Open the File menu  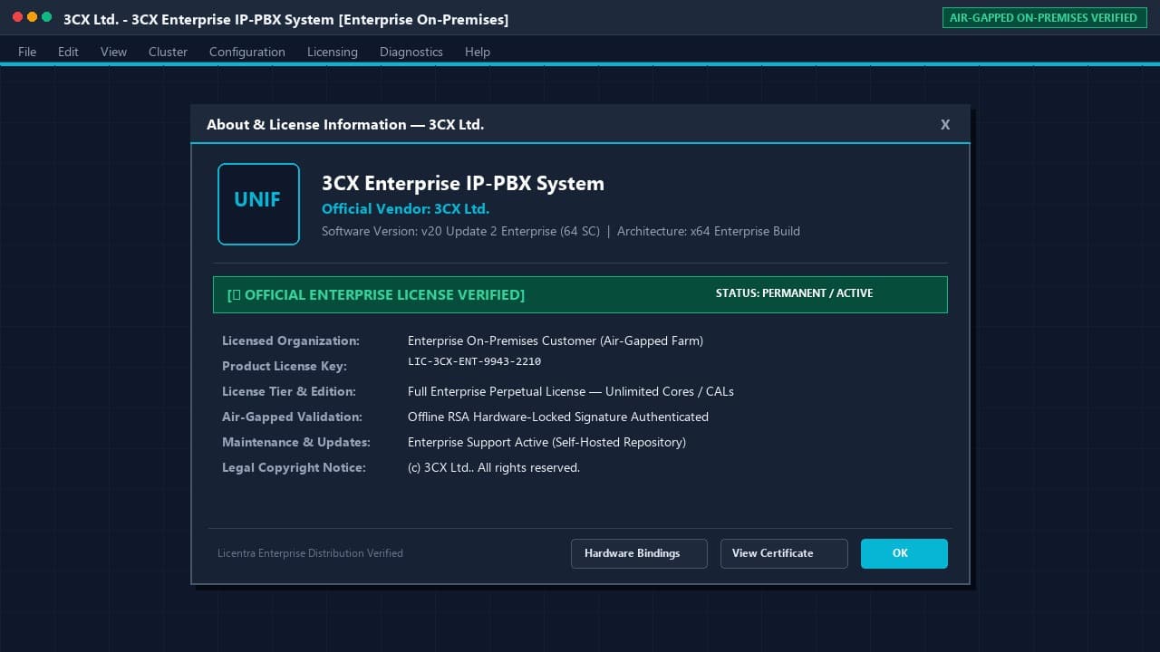(27, 52)
